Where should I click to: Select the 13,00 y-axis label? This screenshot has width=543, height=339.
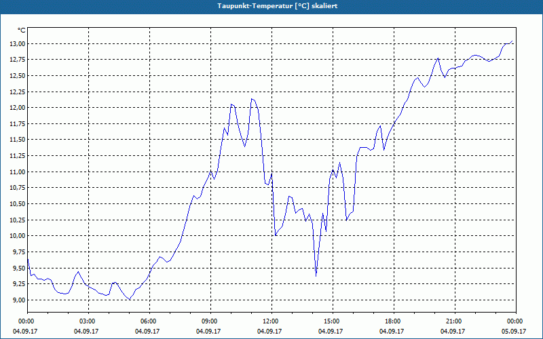[19, 44]
